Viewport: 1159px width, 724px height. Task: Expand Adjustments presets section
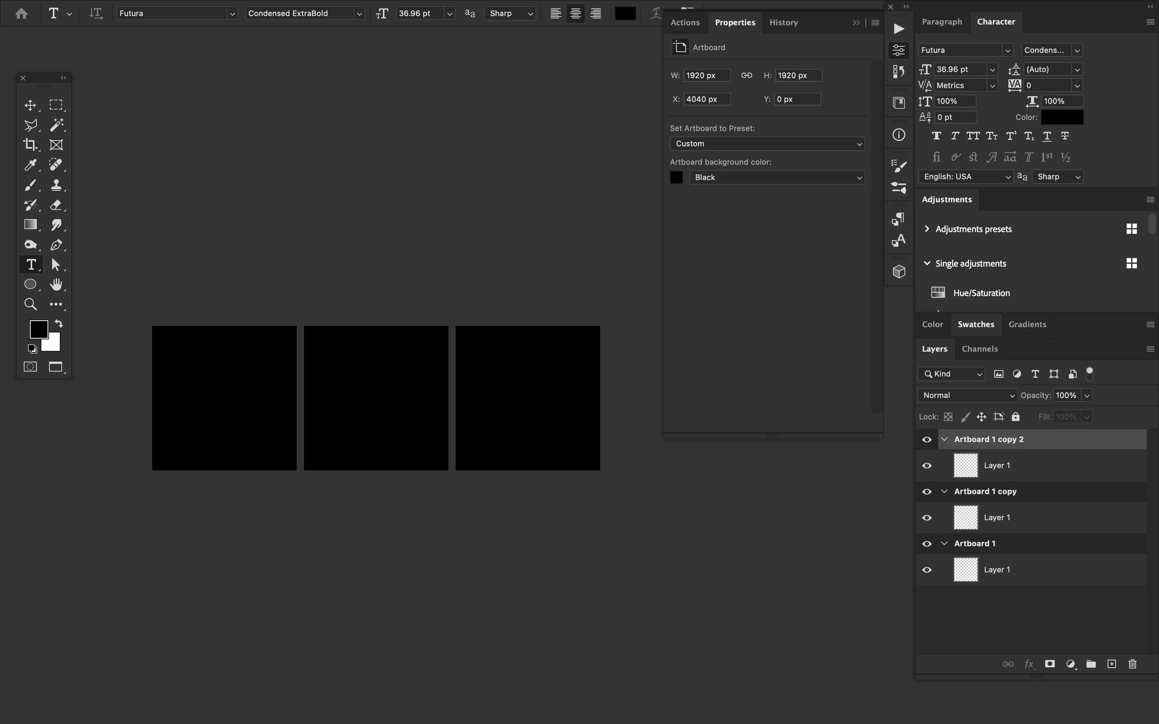pos(927,229)
